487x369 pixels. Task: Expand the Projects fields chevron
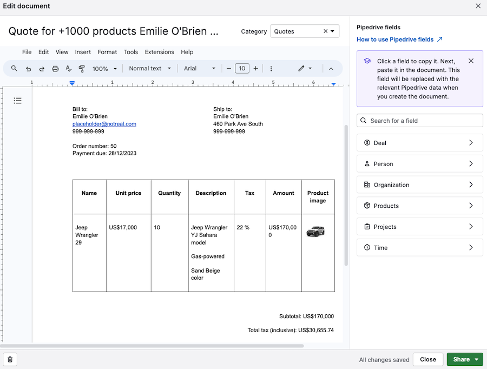point(471,226)
